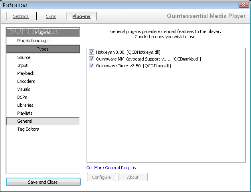This screenshot has height=192, width=251.
Task: Switch to the Settings tab
Action: point(21,16)
